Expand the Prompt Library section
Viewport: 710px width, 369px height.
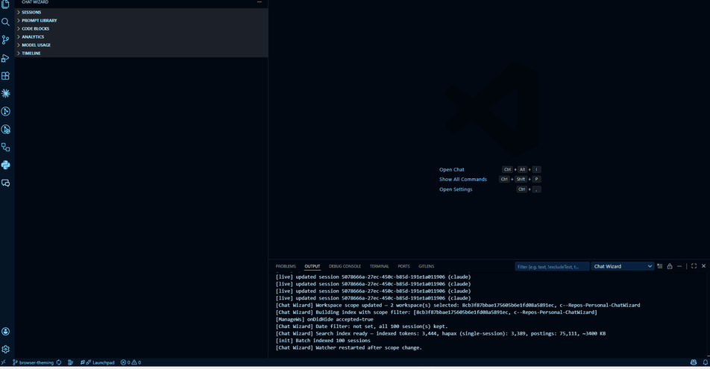(141, 20)
